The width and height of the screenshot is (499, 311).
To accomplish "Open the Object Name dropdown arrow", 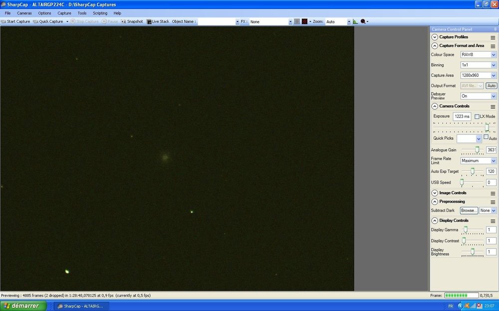I will pyautogui.click(x=238, y=21).
